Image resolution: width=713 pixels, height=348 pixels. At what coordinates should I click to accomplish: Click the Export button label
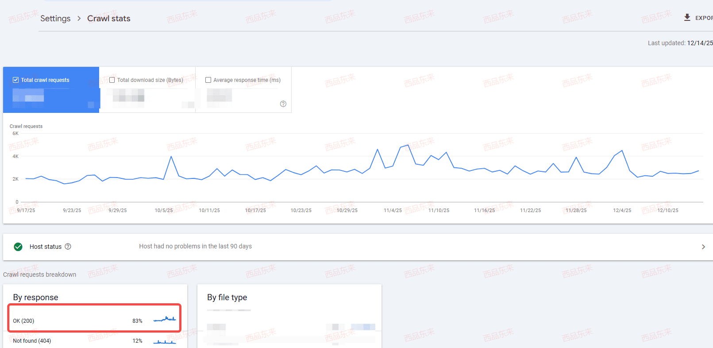pos(704,18)
